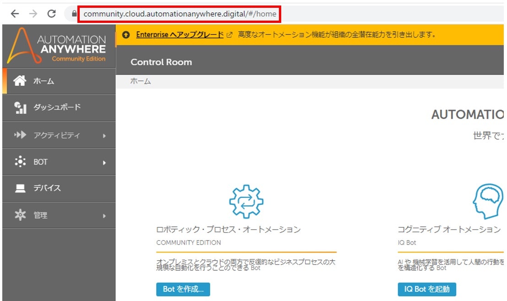Click ロボティック・プロセス・オートメーション heading
507x301 pixels.
(228, 230)
